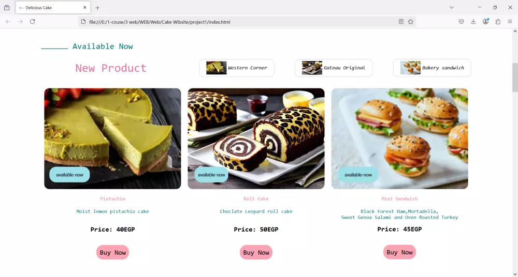The image size is (518, 277).
Task: Select the Gateau Original category
Action: pos(334,68)
